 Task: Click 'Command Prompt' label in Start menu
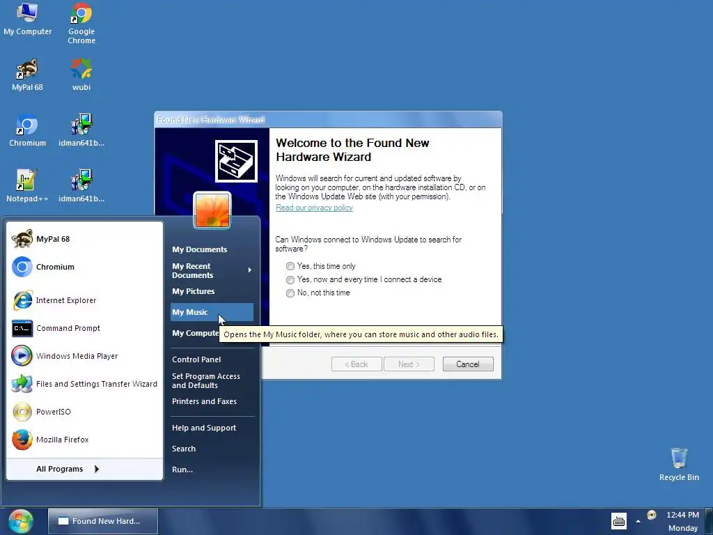point(68,328)
